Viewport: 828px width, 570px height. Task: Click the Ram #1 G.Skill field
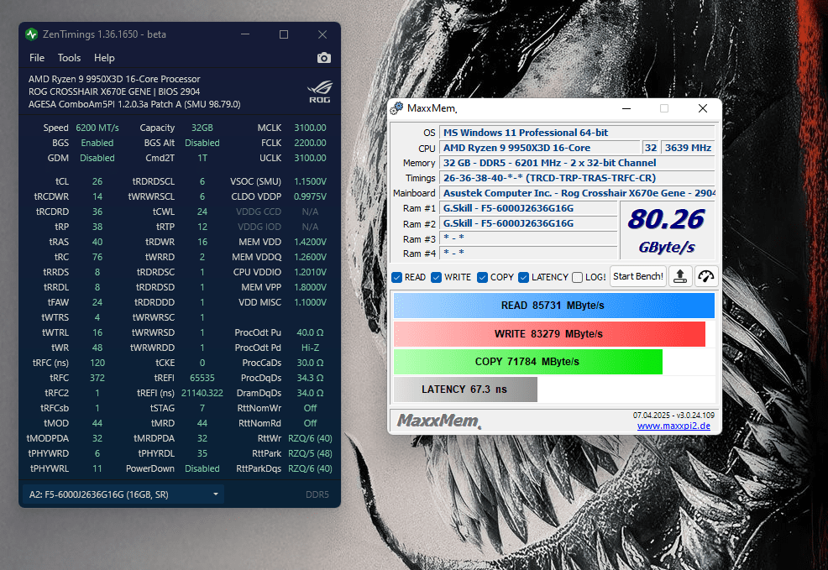tap(528, 208)
